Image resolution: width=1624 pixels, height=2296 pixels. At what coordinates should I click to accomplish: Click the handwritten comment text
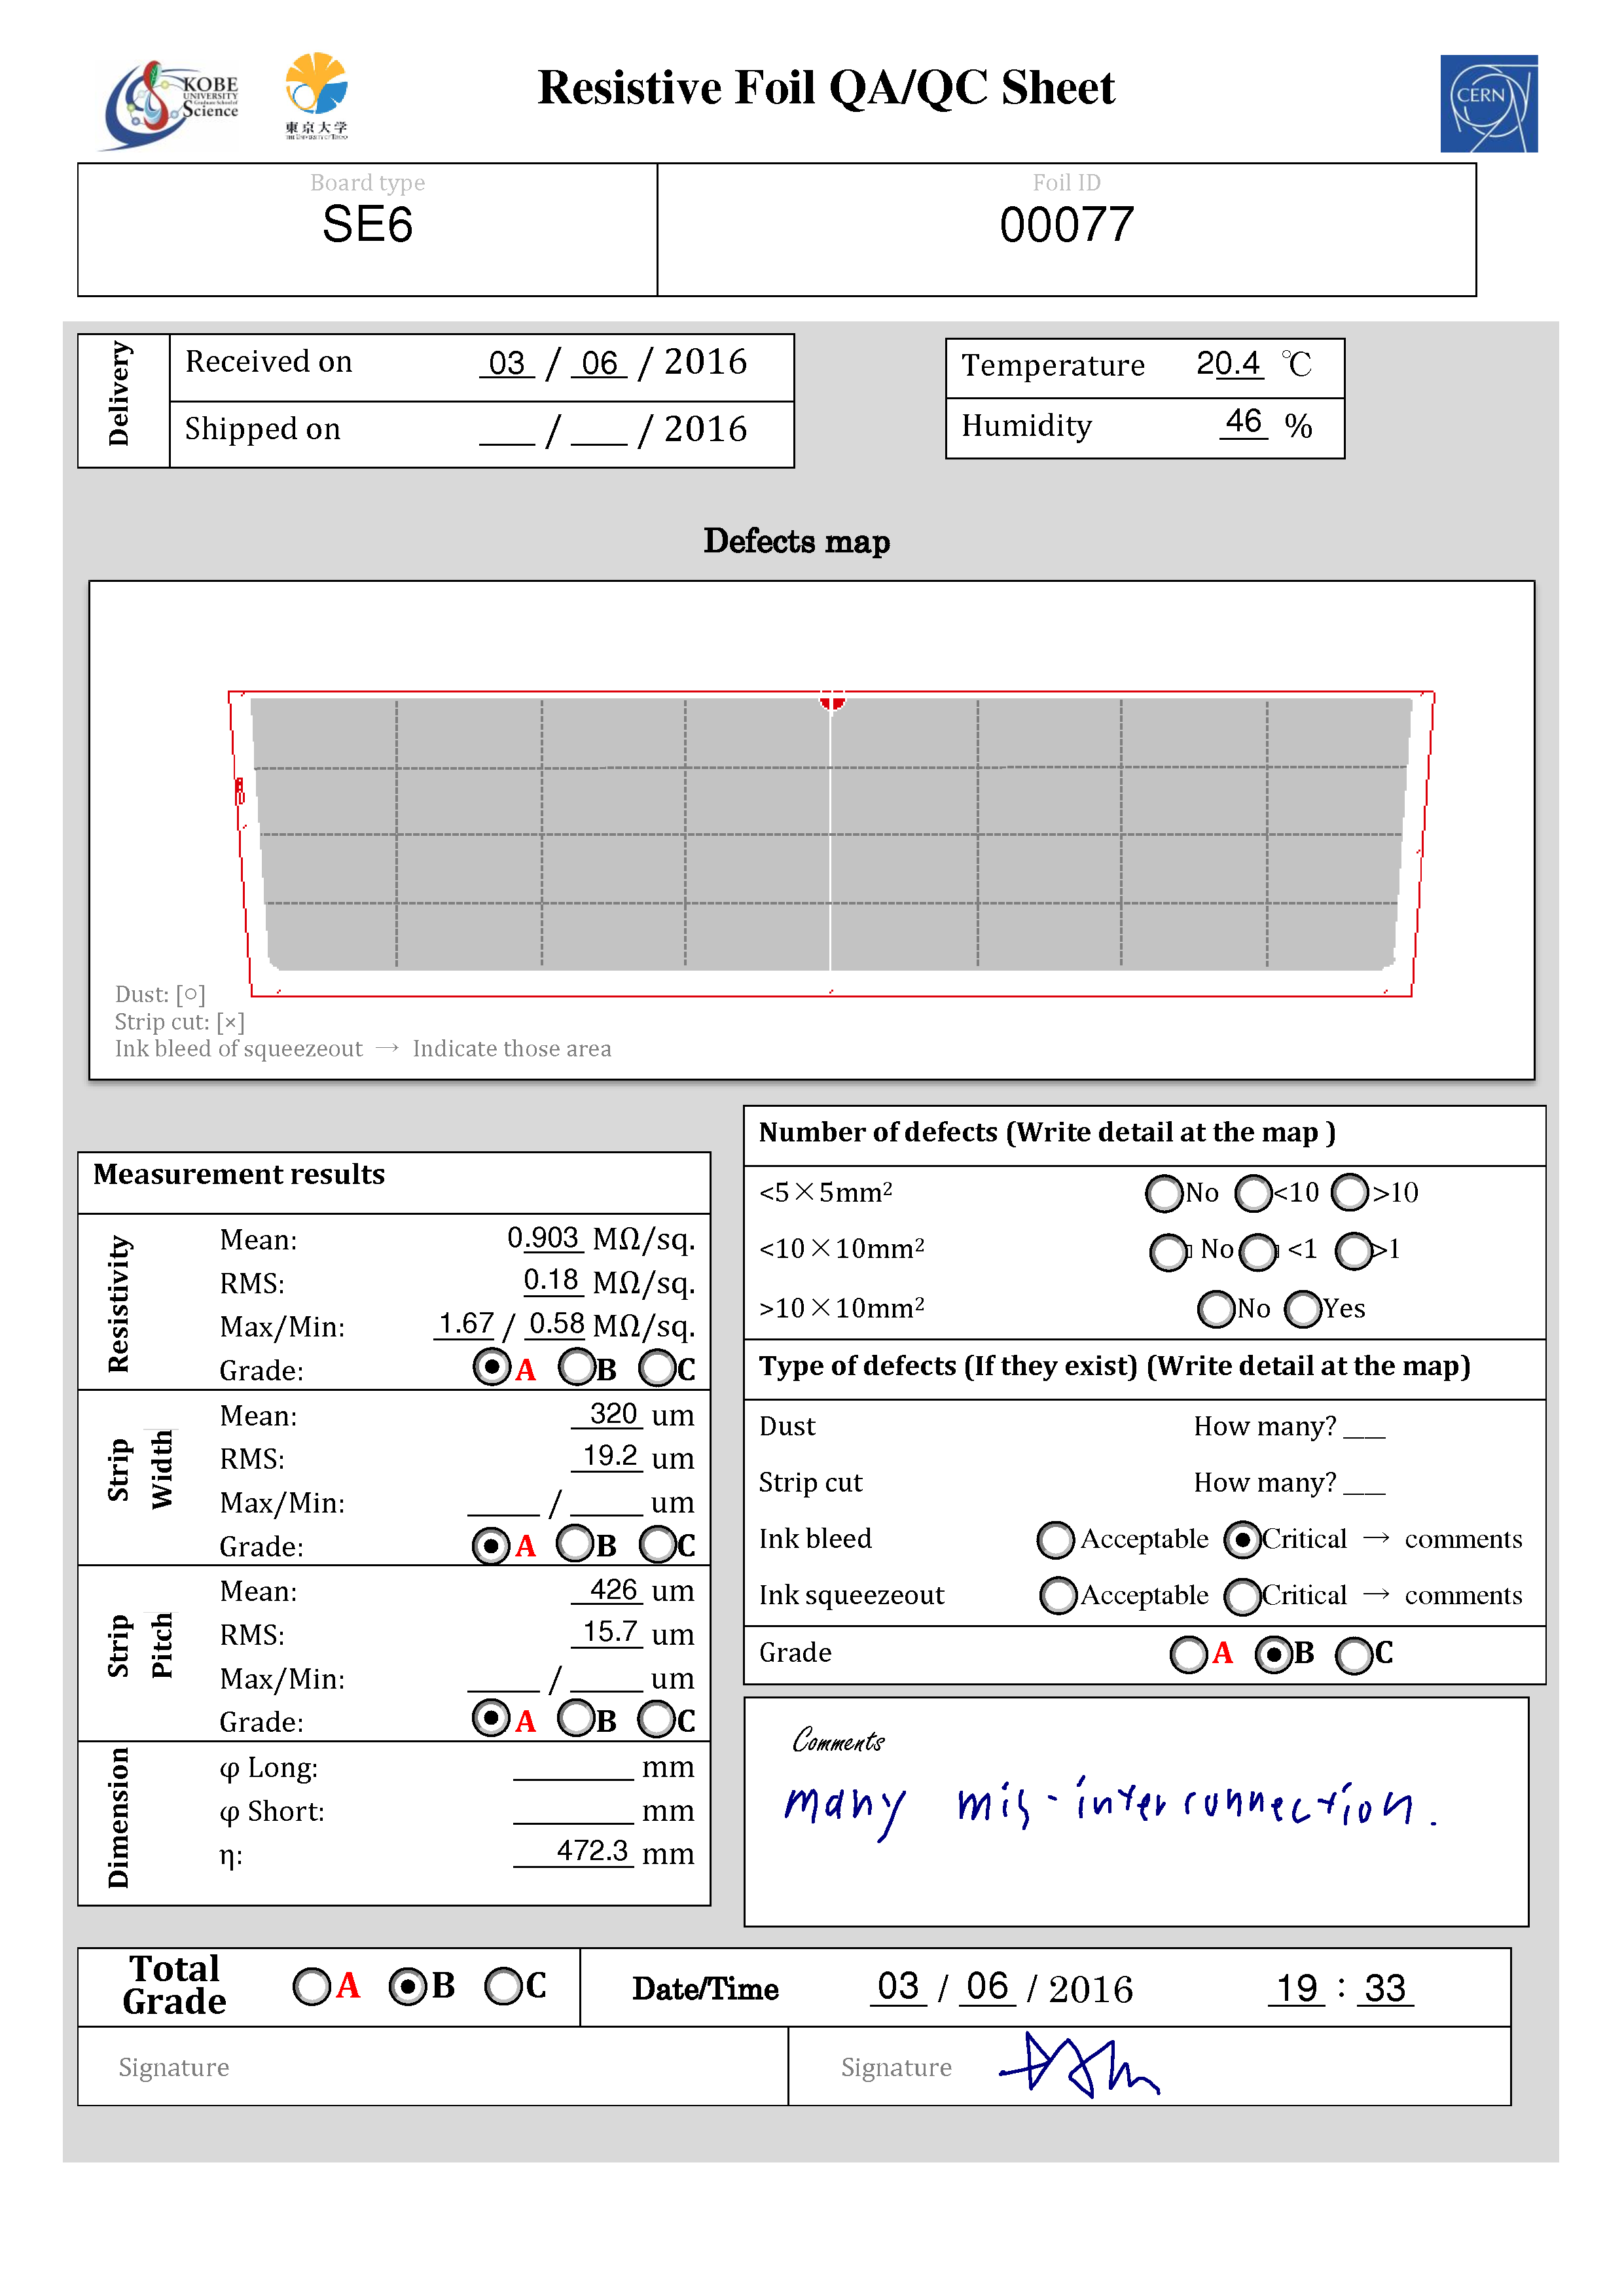click(1110, 1808)
